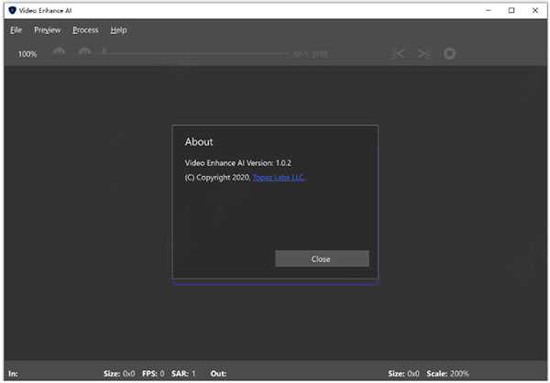Open the Help menu

(x=118, y=30)
